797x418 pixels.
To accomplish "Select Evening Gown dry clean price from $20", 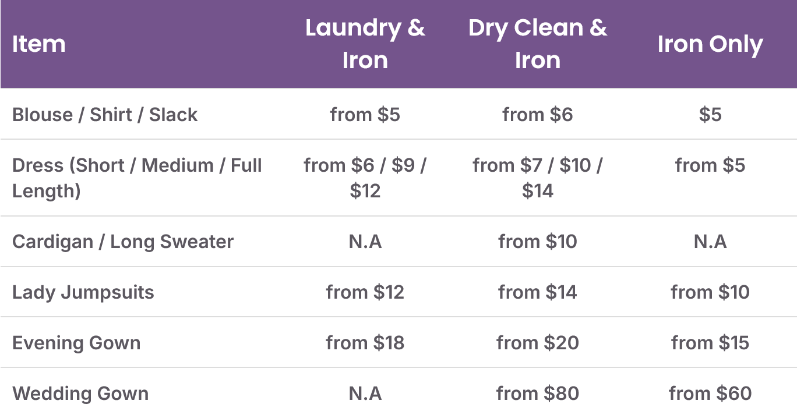I will pyautogui.click(x=538, y=343).
